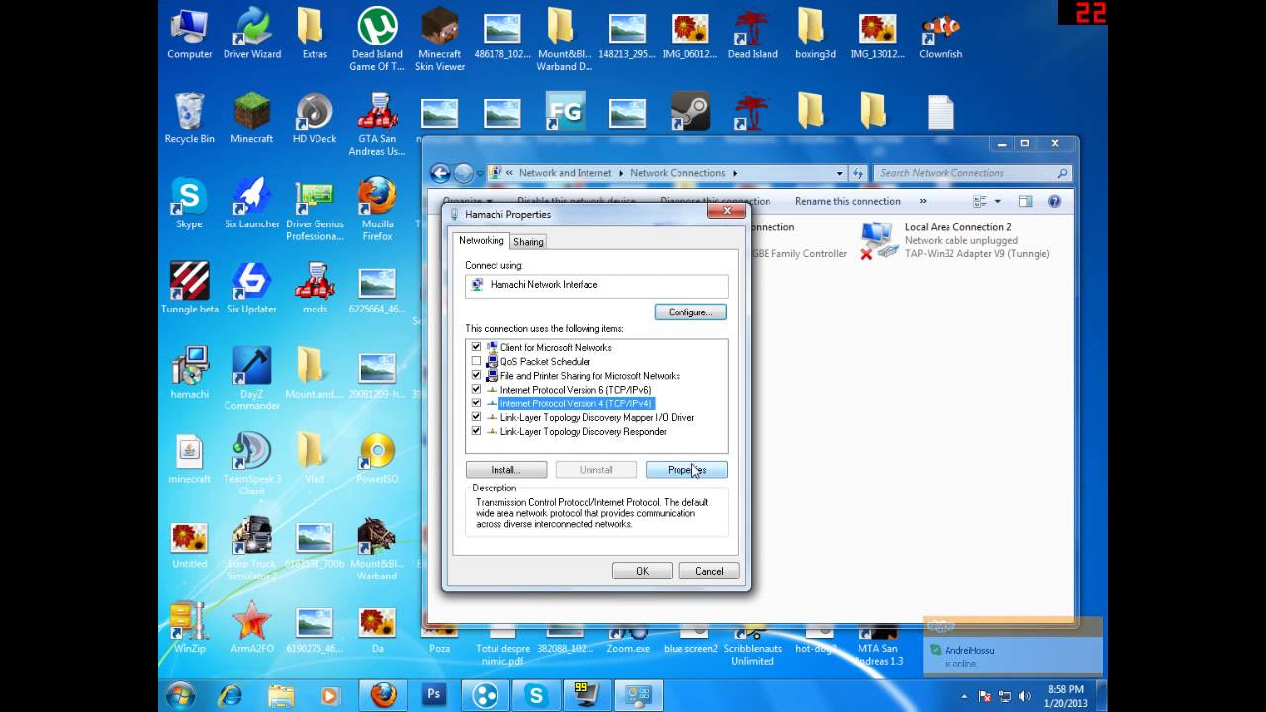This screenshot has width=1266, height=712.
Task: Open Internet Explorer from the taskbar
Action: tap(229, 695)
